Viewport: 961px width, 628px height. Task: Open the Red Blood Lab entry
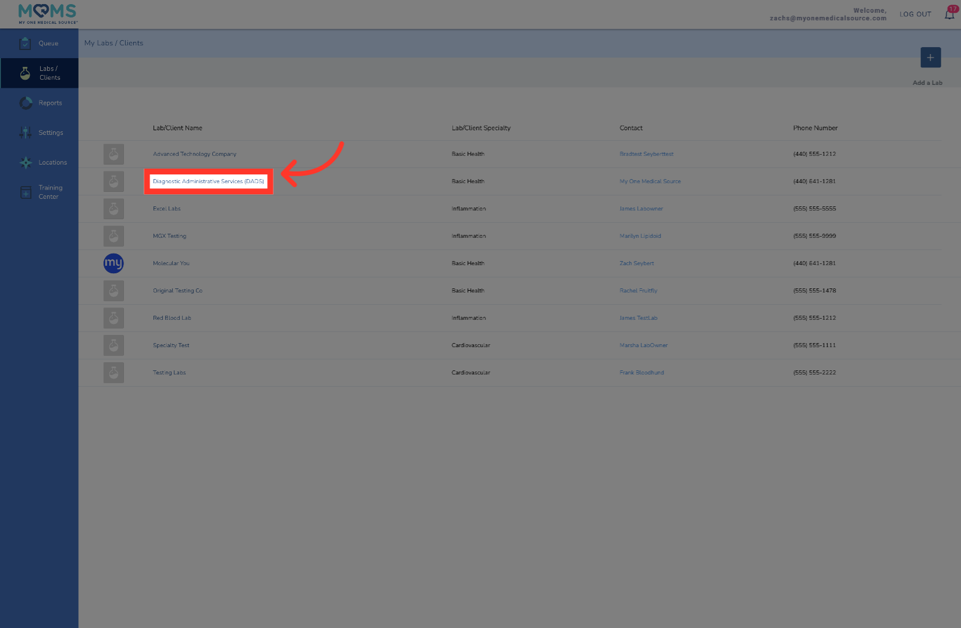[172, 318]
